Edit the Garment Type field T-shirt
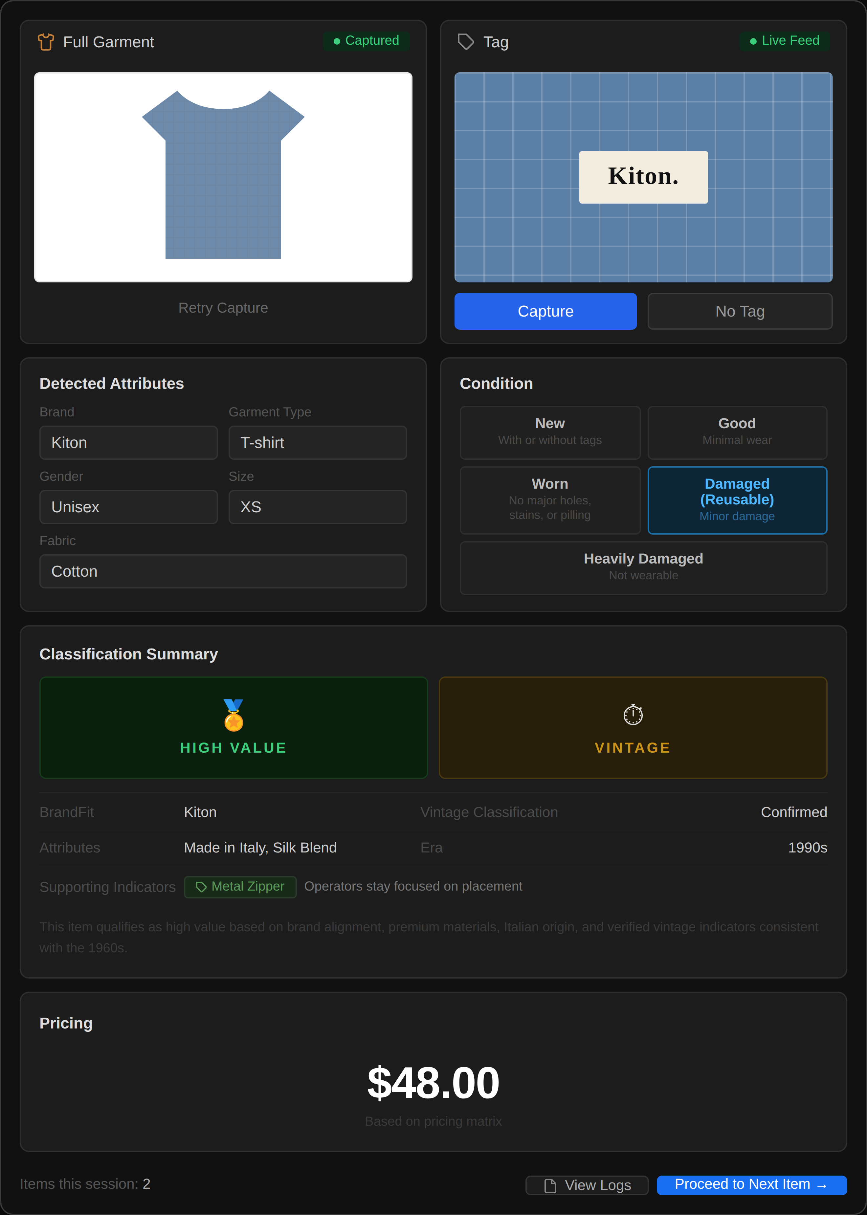Viewport: 867px width, 1215px height. (x=318, y=443)
